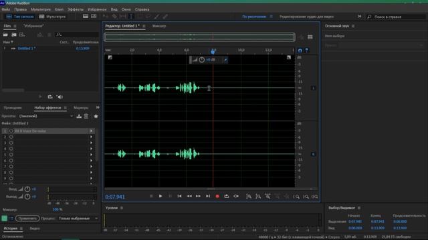Open the Мультитрек menu

pyautogui.click(x=41, y=9)
